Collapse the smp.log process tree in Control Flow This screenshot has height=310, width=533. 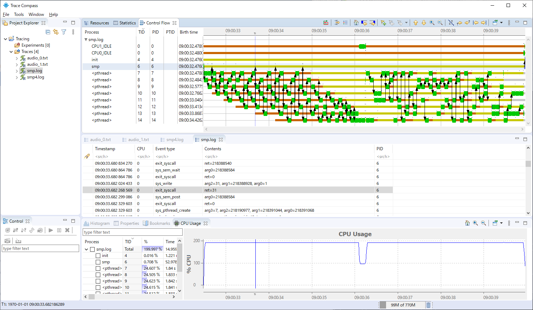click(86, 39)
